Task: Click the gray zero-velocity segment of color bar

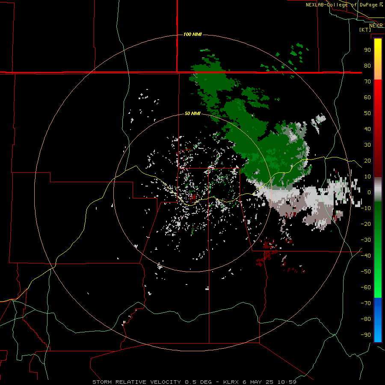Action: coord(378,190)
